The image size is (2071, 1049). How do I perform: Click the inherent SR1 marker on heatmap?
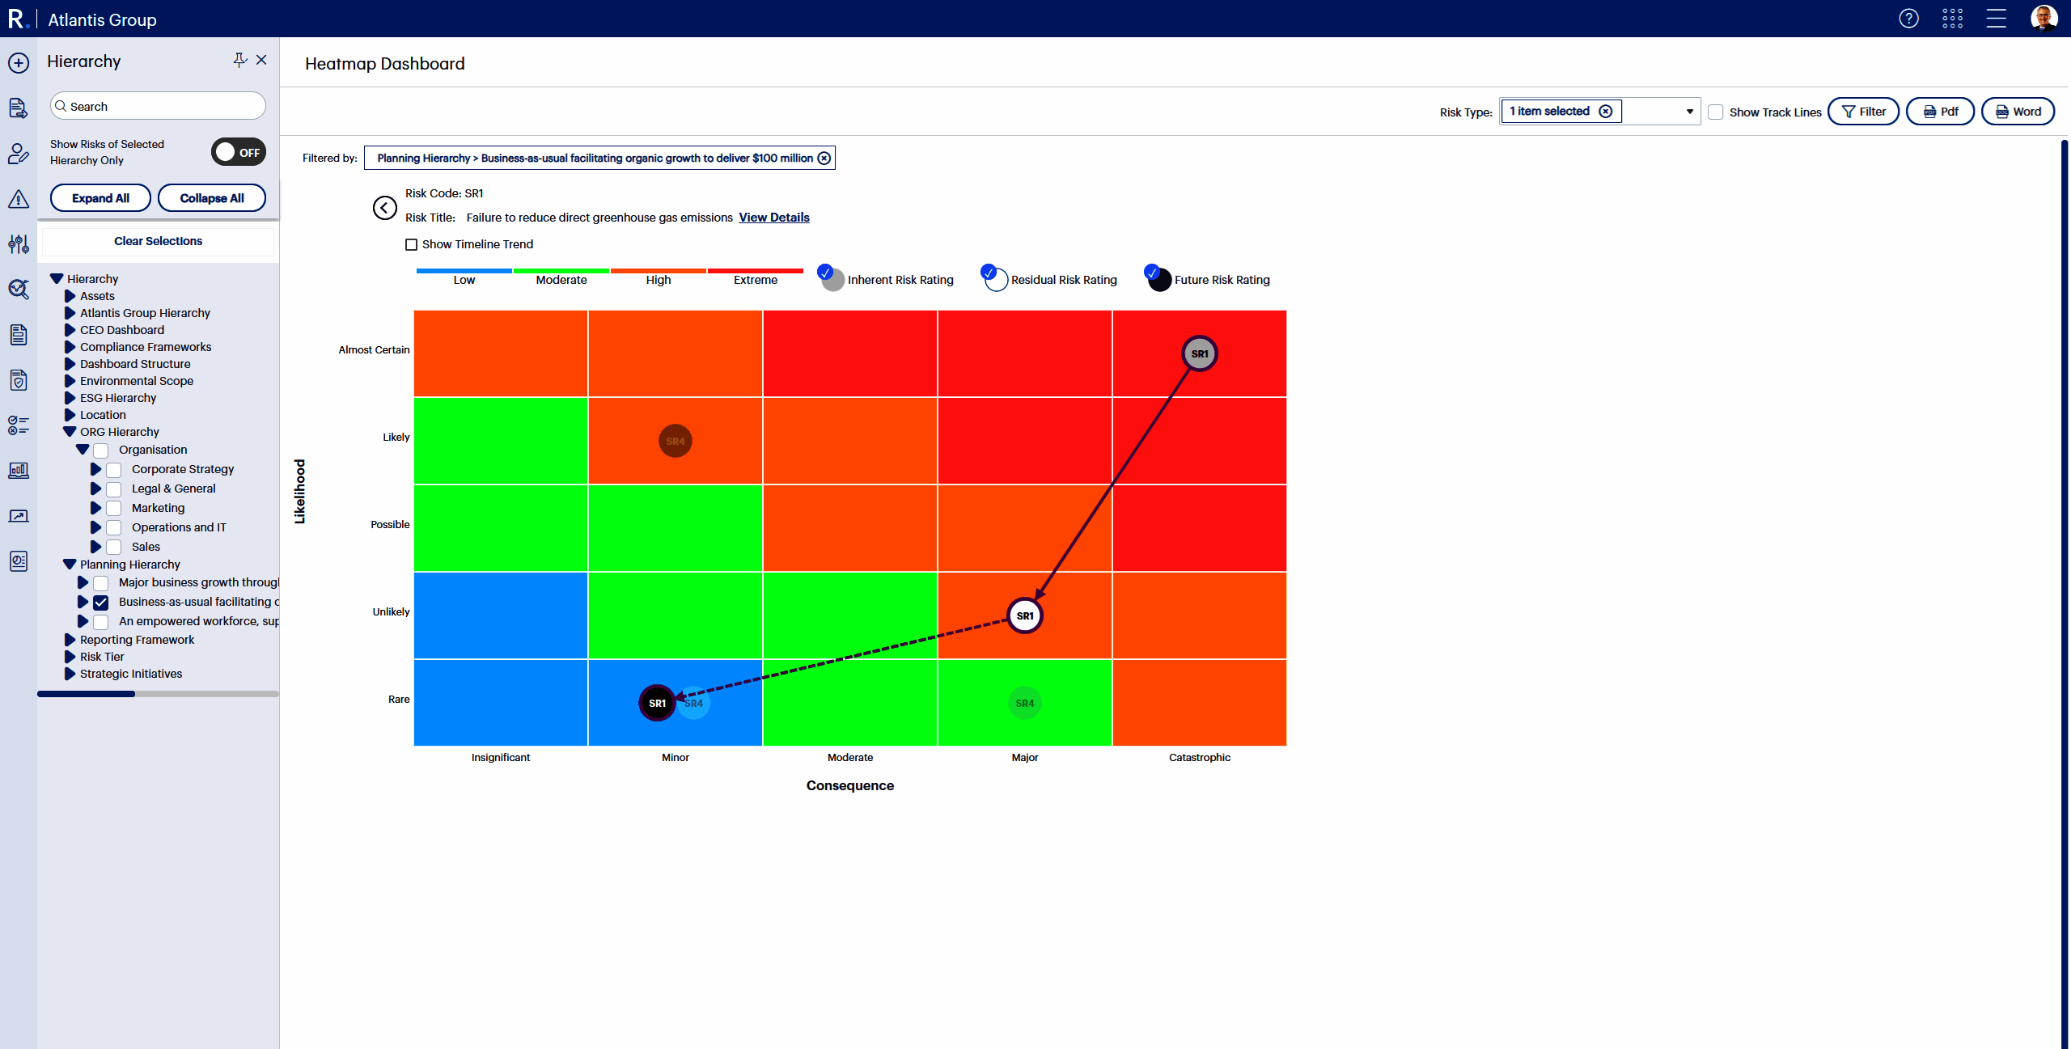1199,354
